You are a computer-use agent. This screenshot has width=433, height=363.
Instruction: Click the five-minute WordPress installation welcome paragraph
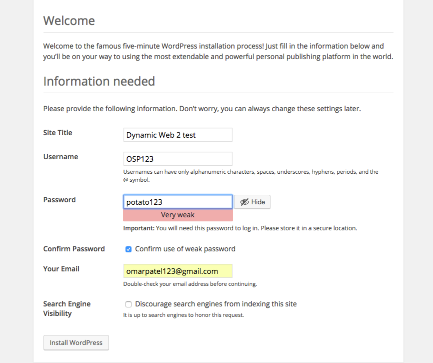click(218, 51)
